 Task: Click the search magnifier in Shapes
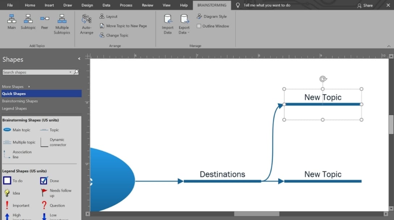(76, 72)
